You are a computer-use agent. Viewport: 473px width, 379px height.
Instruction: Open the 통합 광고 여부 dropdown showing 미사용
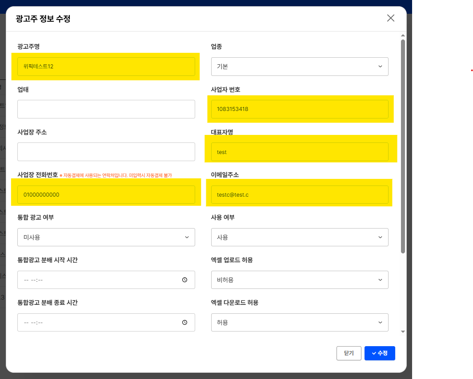click(106, 237)
